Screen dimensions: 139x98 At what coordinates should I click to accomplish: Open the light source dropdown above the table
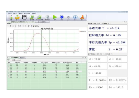16,60
